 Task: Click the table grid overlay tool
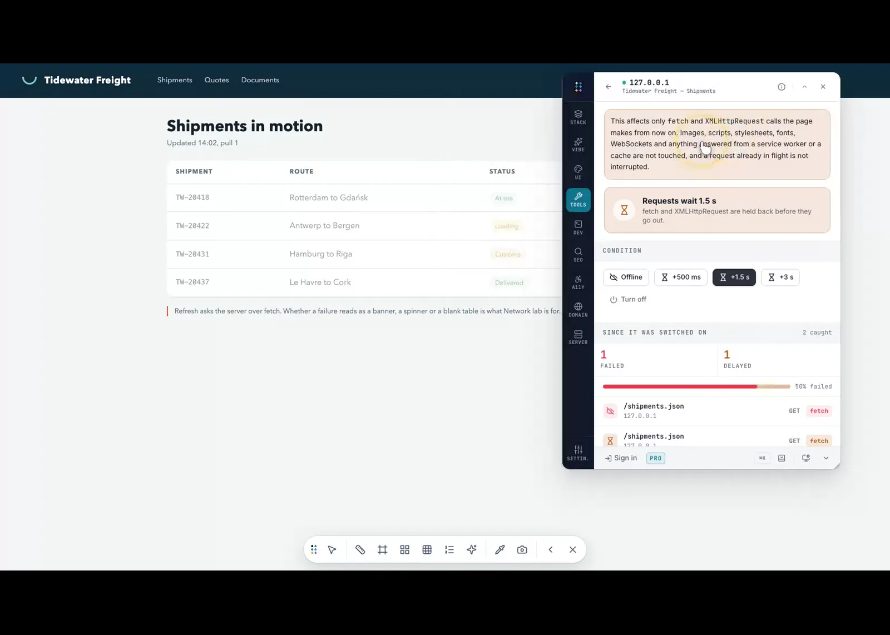pos(427,549)
